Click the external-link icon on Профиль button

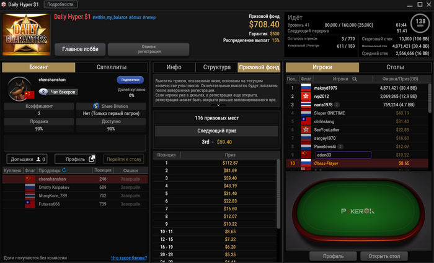(92, 159)
